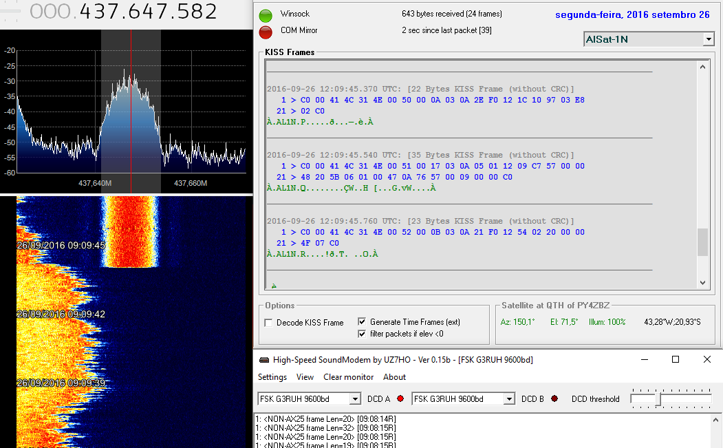Expand channel B FSK G3RUH 9600bd modem dropdown
Viewport: 723px width, 448px height.
coord(509,399)
